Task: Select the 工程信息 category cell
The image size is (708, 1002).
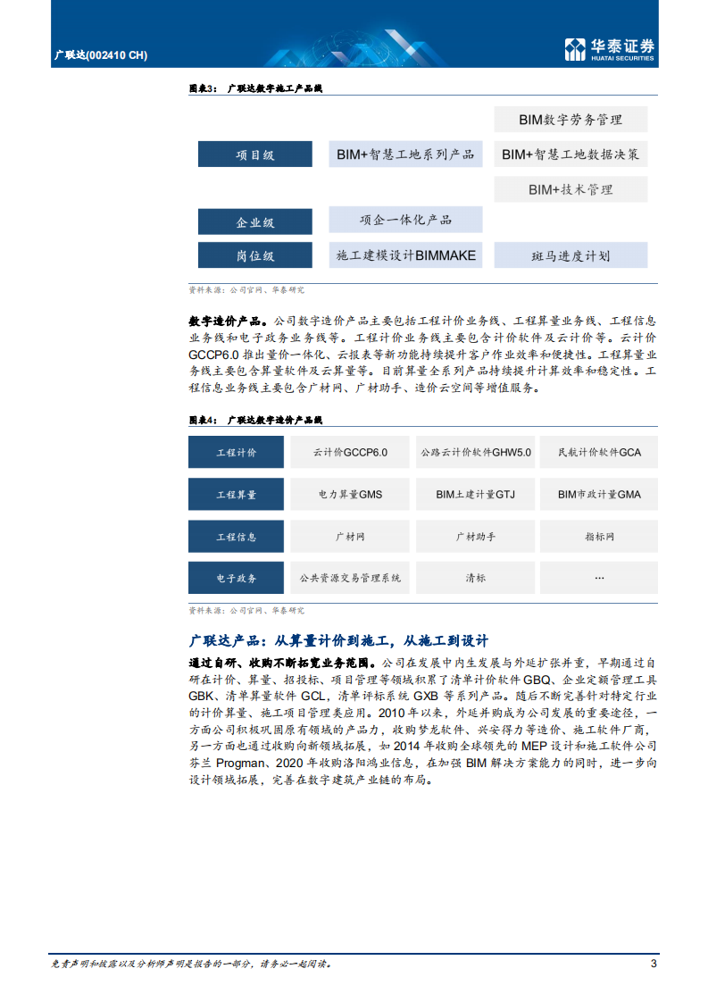Action: tap(236, 536)
